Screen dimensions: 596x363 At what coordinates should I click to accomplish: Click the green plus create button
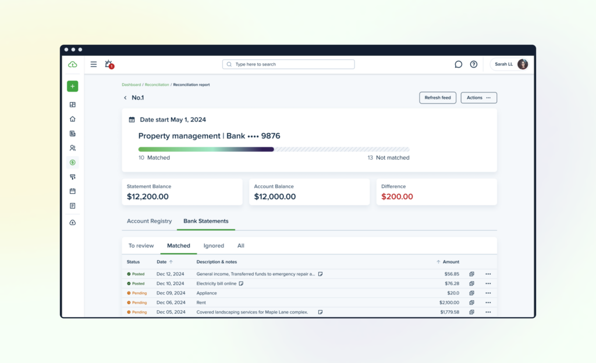coord(73,86)
